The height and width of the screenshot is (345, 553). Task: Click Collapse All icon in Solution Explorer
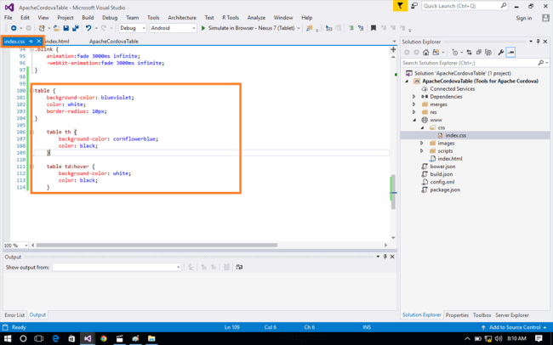click(480, 52)
